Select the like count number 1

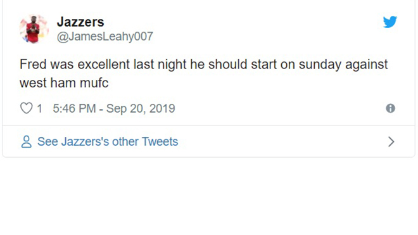click(39, 108)
